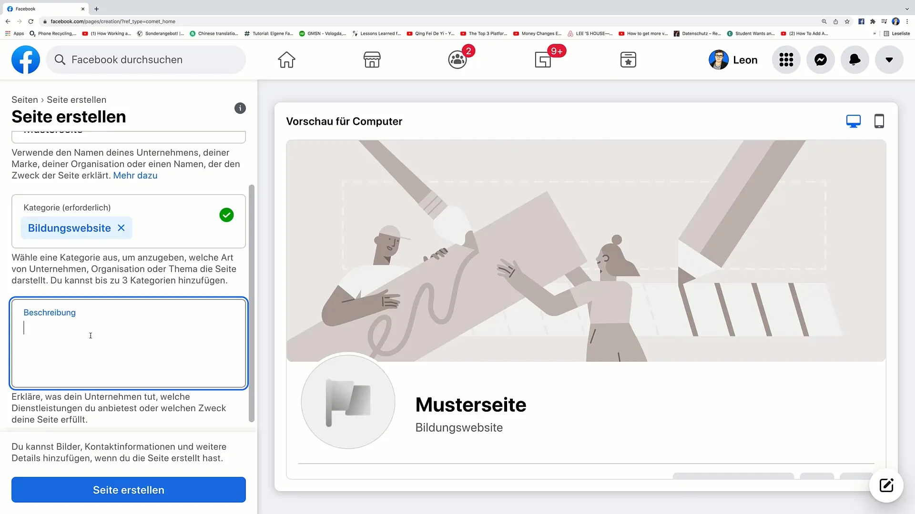The image size is (915, 514).
Task: Click the notifications bell icon
Action: click(854, 59)
